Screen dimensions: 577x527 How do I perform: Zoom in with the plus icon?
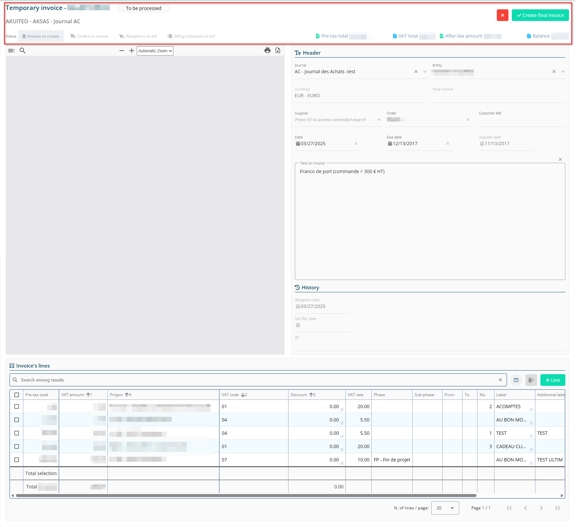coord(132,51)
